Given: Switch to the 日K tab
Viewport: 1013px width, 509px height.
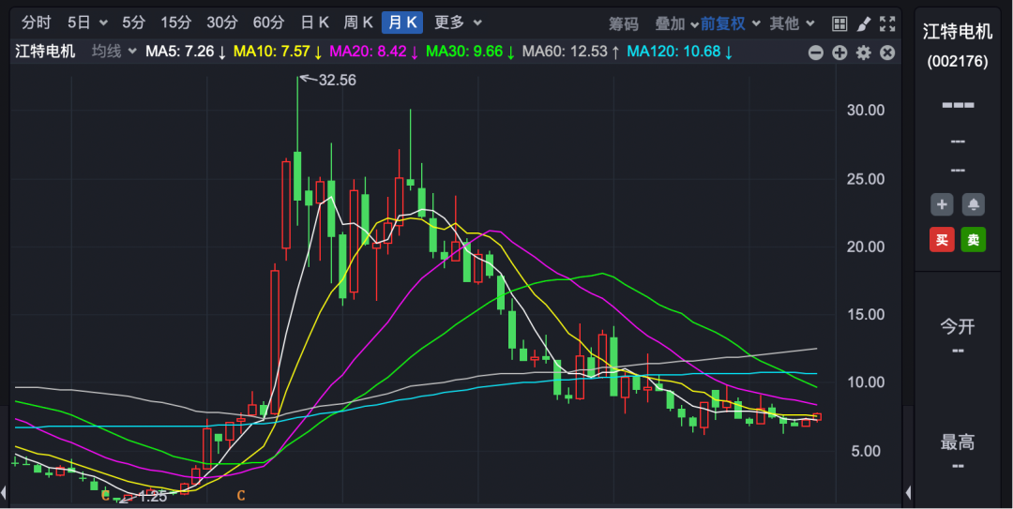Looking at the screenshot, I should pos(315,22).
